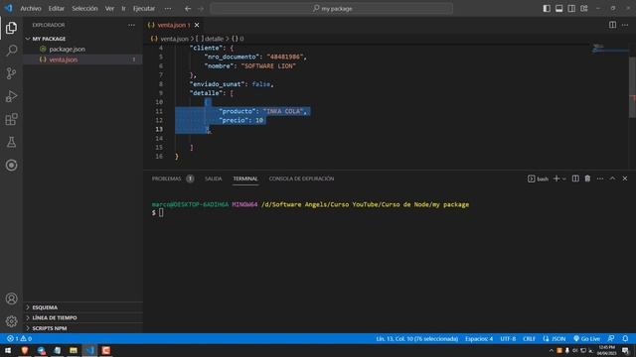The image size is (636, 357).
Task: Close the terminal panel
Action: coord(625,178)
